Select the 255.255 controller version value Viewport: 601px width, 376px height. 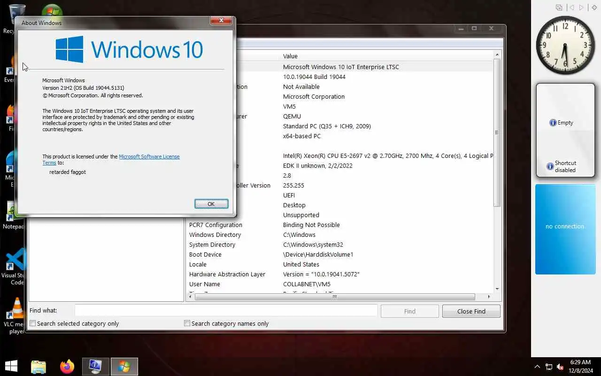pyautogui.click(x=293, y=185)
